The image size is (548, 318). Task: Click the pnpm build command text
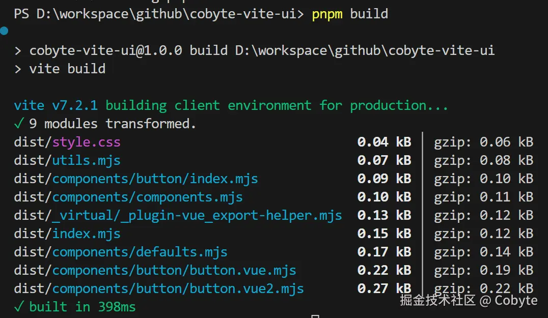[x=350, y=14]
